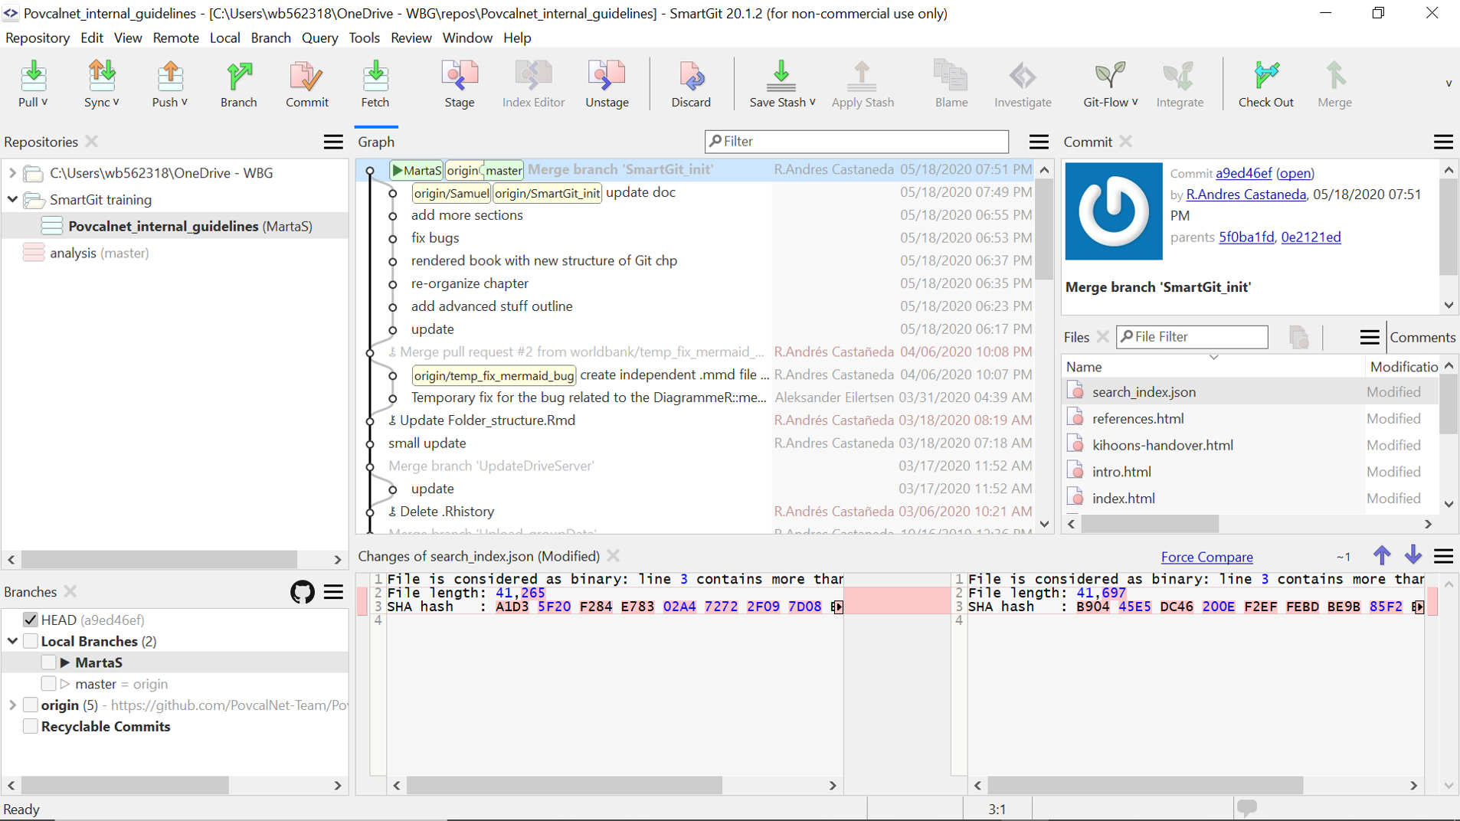Open the Blame tool

coord(951,84)
